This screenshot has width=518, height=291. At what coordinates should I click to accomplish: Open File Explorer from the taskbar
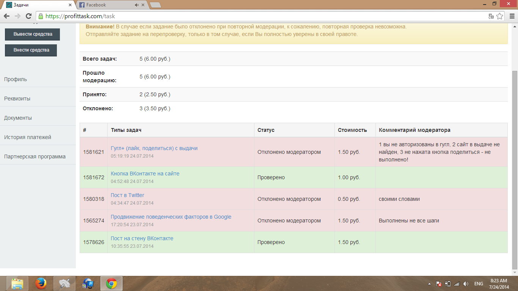click(17, 283)
